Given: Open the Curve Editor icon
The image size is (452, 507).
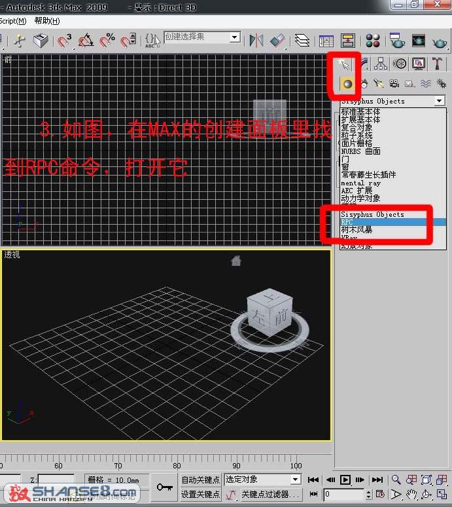Looking at the screenshot, I should click(326, 41).
